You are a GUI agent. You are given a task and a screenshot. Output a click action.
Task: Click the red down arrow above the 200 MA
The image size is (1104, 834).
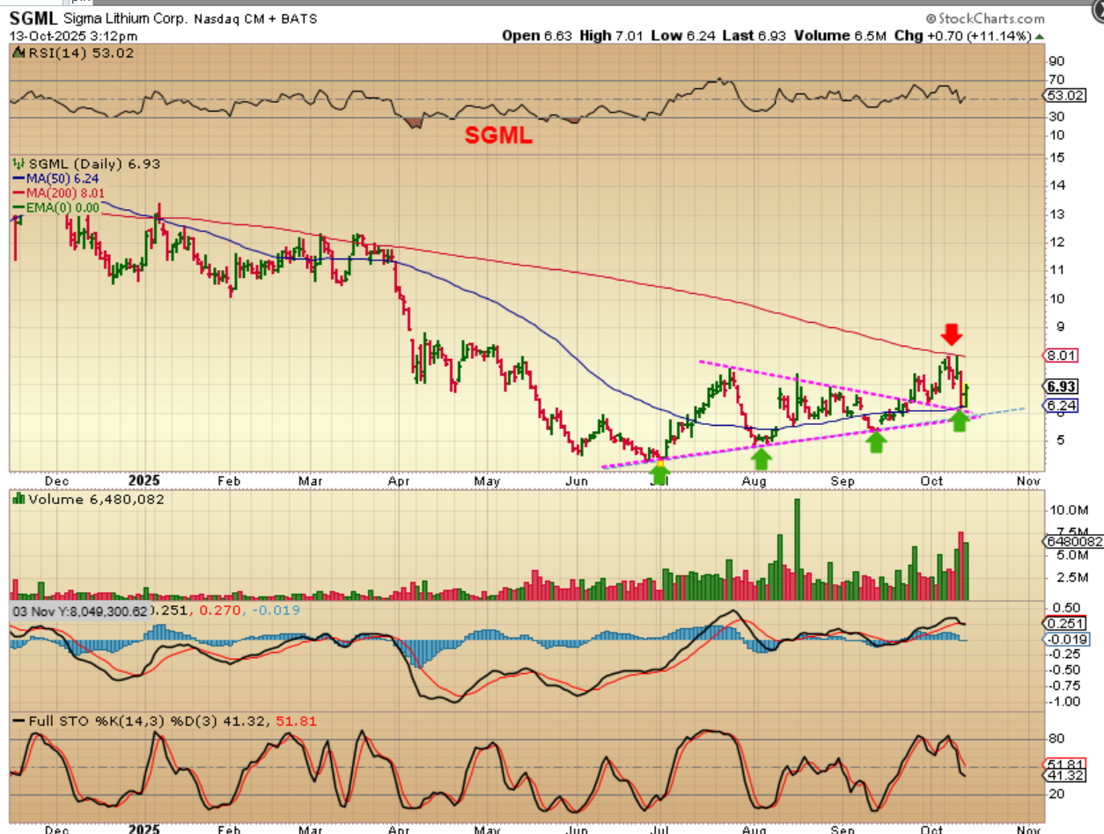(952, 334)
